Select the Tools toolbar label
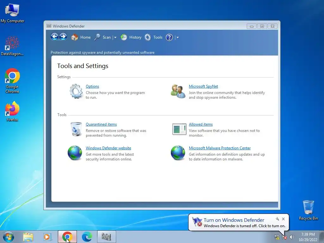The image size is (324, 243). 158,37
